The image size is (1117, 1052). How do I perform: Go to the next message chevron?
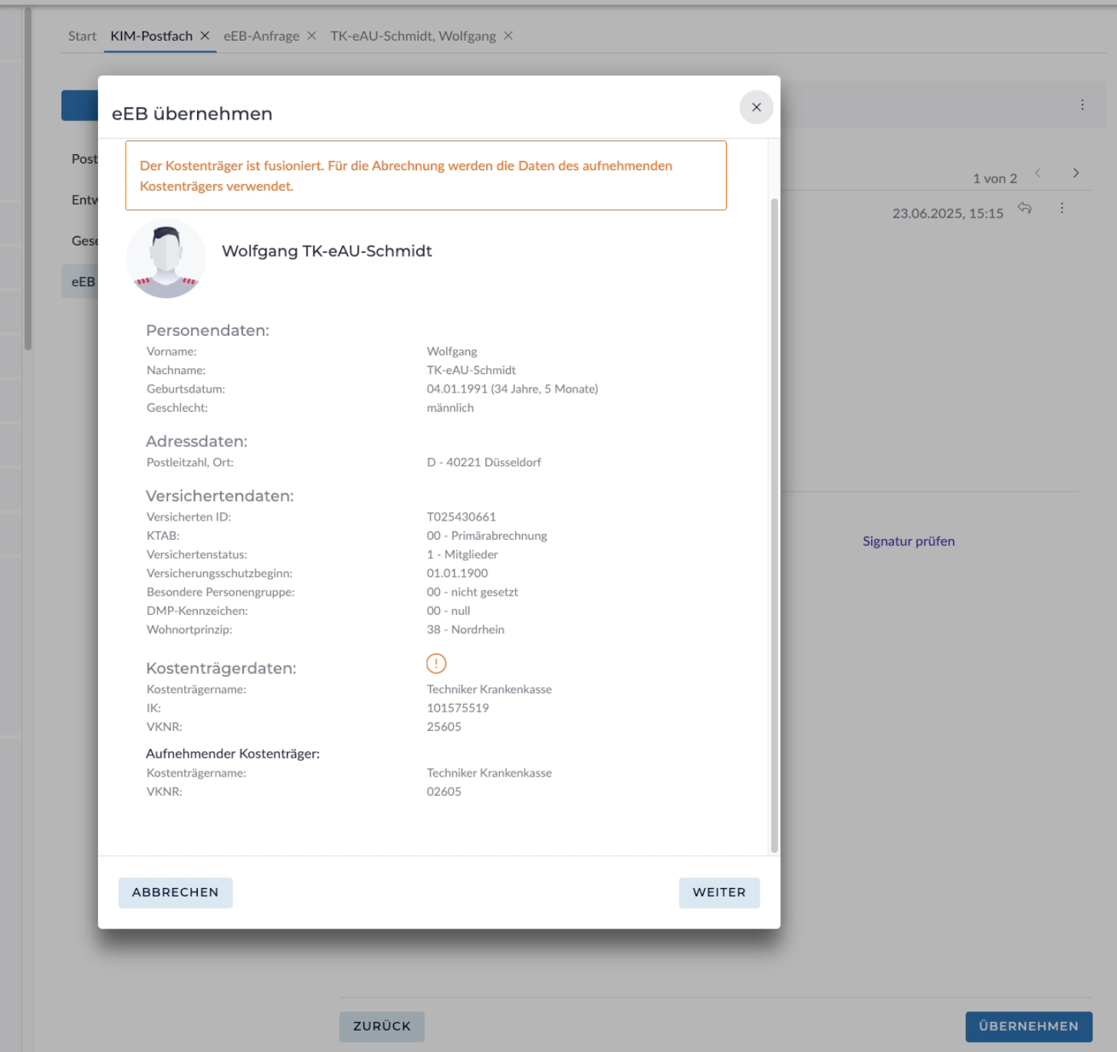[x=1076, y=173]
